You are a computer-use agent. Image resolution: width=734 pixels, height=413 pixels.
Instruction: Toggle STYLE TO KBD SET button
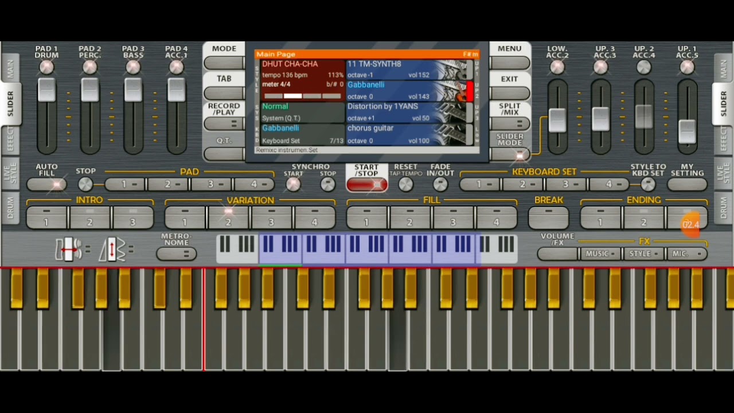648,184
